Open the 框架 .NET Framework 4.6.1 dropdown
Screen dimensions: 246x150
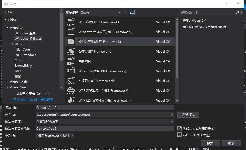click(55, 135)
